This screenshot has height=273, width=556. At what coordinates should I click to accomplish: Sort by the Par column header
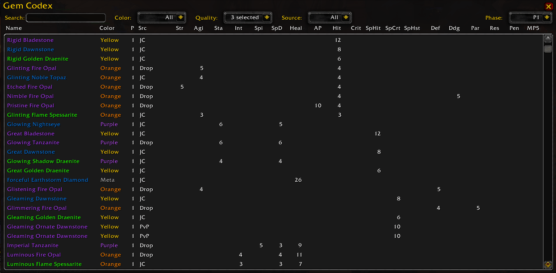(x=475, y=28)
